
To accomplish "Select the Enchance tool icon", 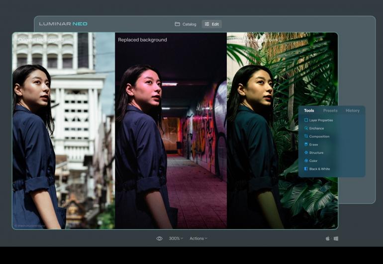I will (306, 128).
